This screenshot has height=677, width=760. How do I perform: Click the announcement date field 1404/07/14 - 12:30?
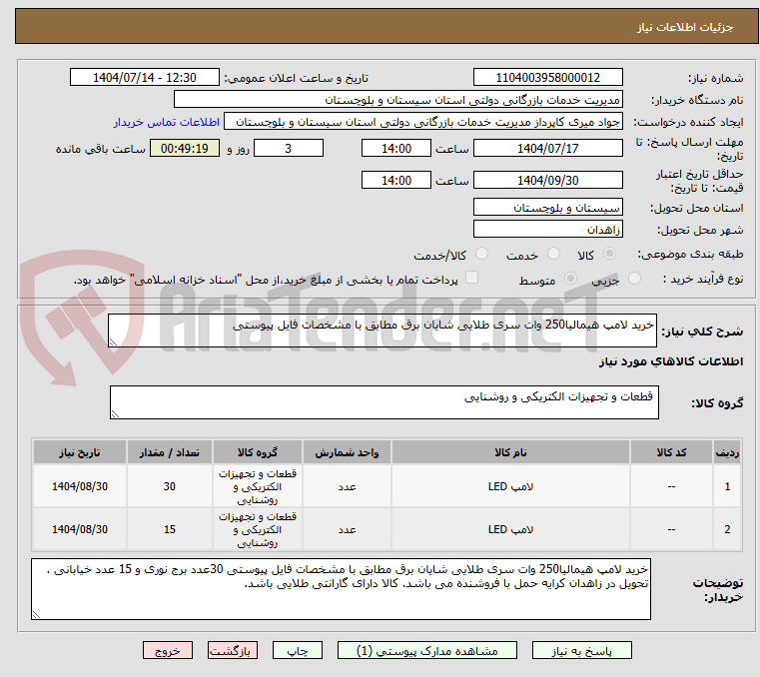(x=145, y=77)
